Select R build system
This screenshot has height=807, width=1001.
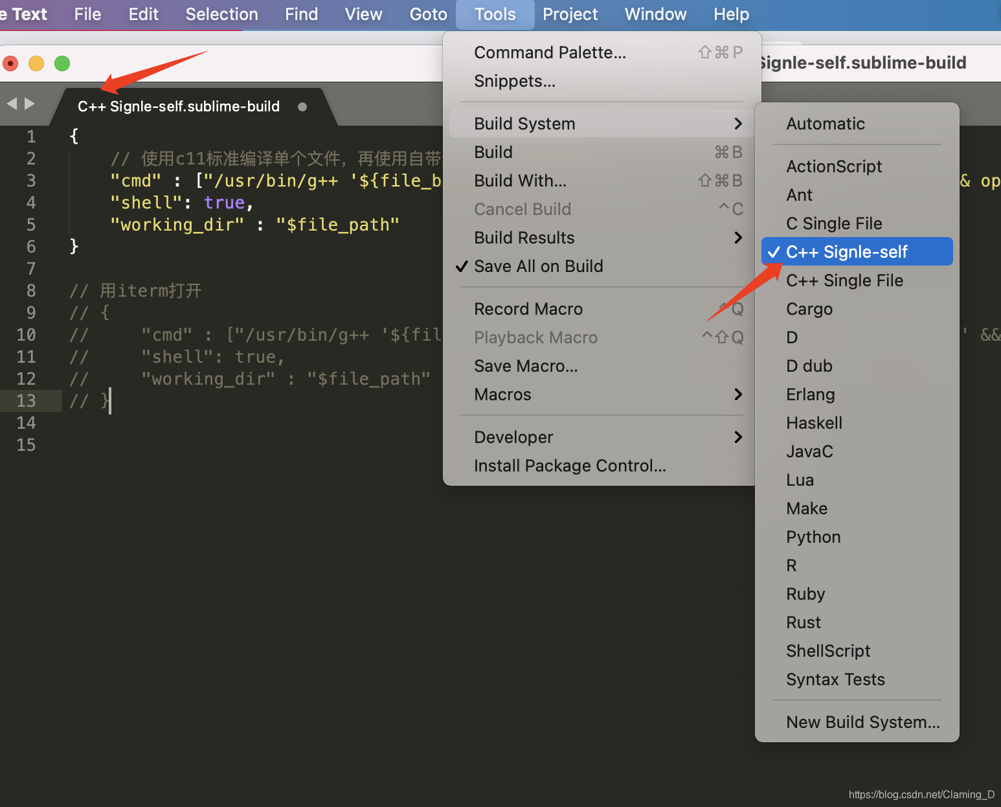point(857,565)
